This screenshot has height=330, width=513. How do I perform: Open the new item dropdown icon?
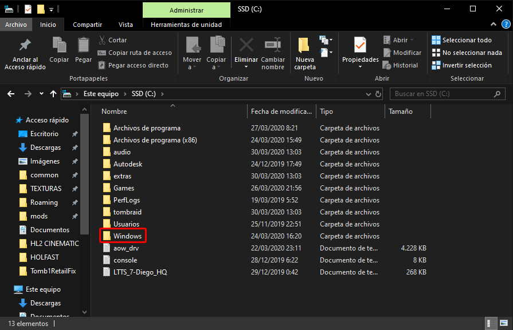(326, 40)
